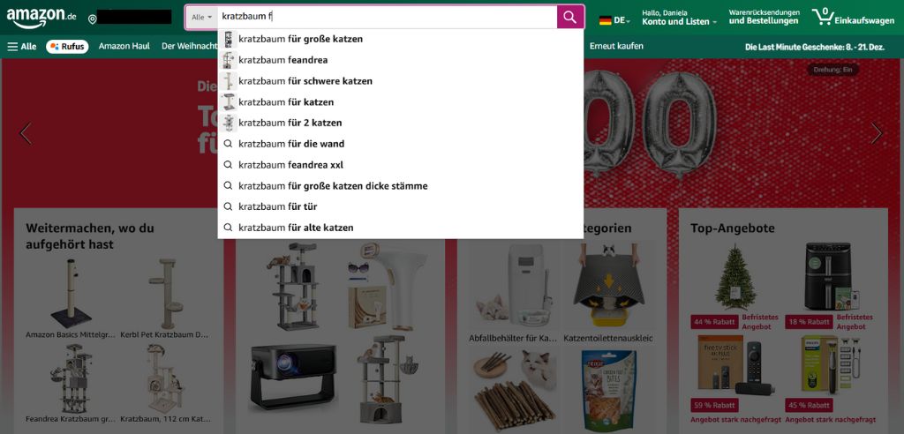Open the Christmas tree 44 % Rabatt deal

[x=735, y=278]
